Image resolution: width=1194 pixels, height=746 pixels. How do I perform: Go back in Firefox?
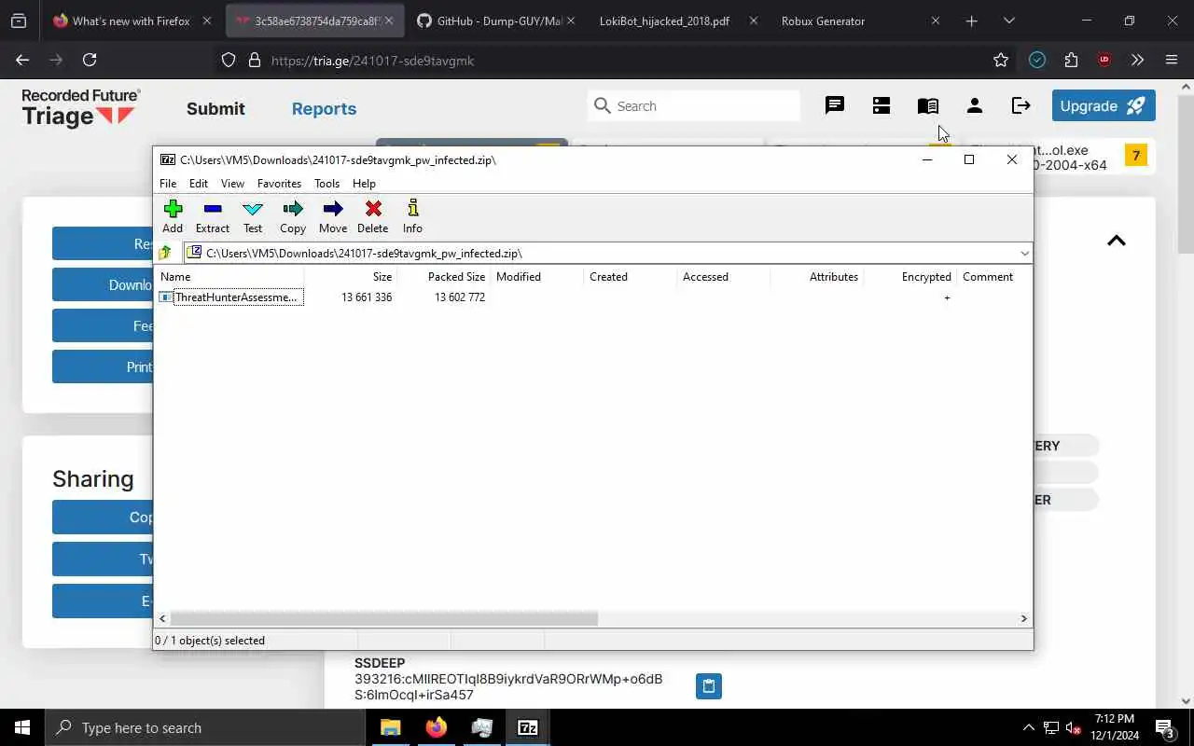click(x=22, y=60)
